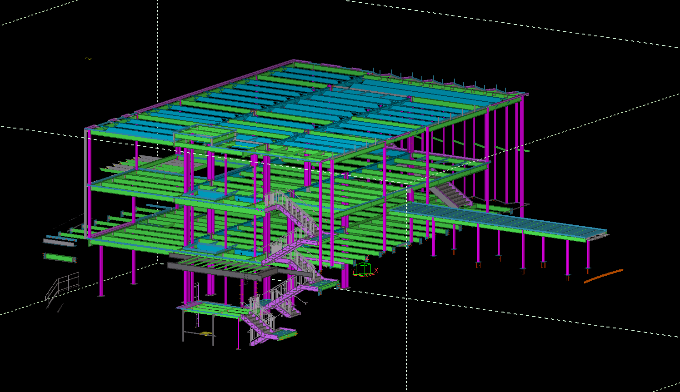Click the XYZ coordinate axis gizmo cube
Image resolution: width=680 pixels, height=392 pixels.
click(364, 268)
